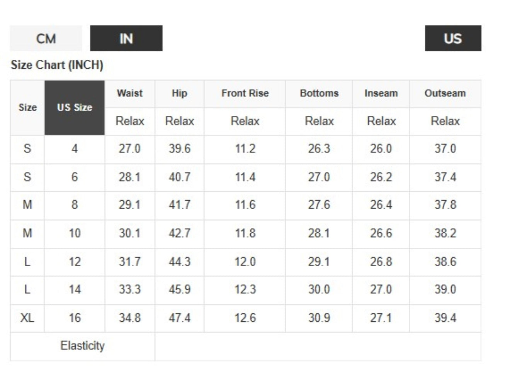510x375 pixels.
Task: Click the Size column header
Action: pyautogui.click(x=27, y=108)
